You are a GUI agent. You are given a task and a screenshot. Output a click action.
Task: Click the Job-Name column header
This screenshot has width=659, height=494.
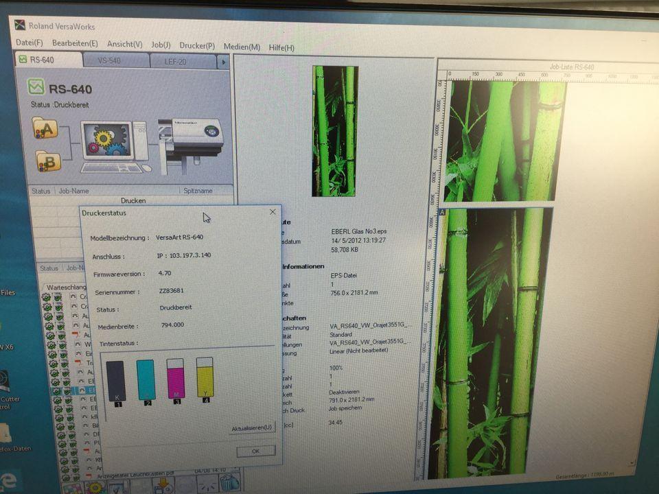[x=73, y=191]
